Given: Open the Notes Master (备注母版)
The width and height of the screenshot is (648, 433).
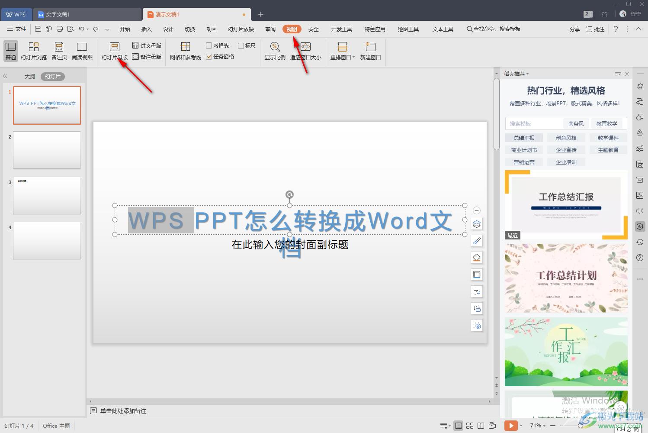Looking at the screenshot, I should coord(147,57).
